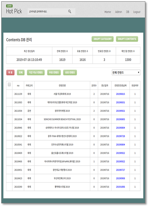Click the 기간 지난 컨텐츠 button
Image resolution: width=149 pixels, height=207 pixels.
coord(36,73)
